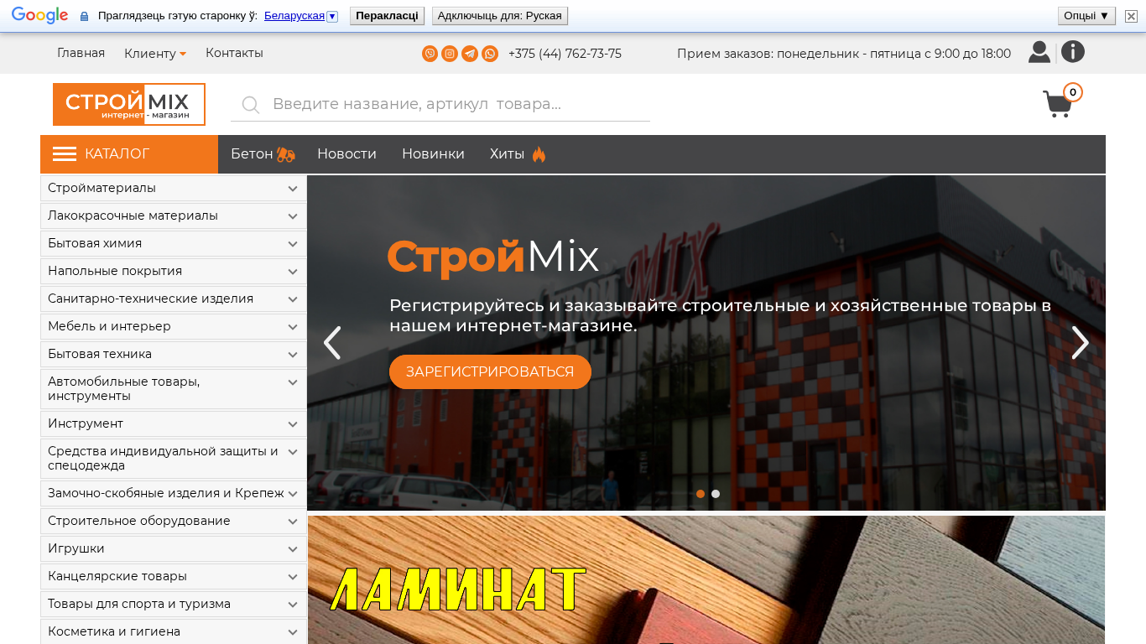Advance to the next slide with the right arrow
1146x644 pixels.
(1080, 342)
